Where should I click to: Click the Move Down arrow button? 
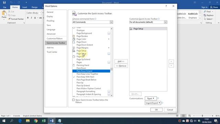point(171,66)
